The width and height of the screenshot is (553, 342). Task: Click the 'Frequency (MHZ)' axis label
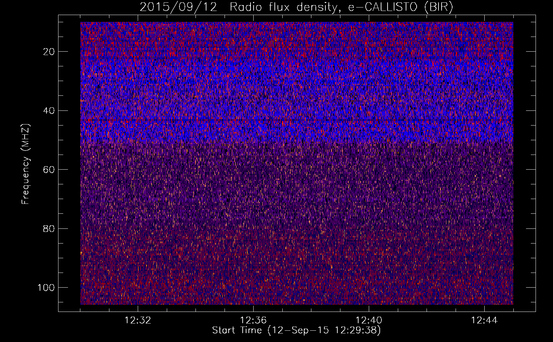pos(26,164)
